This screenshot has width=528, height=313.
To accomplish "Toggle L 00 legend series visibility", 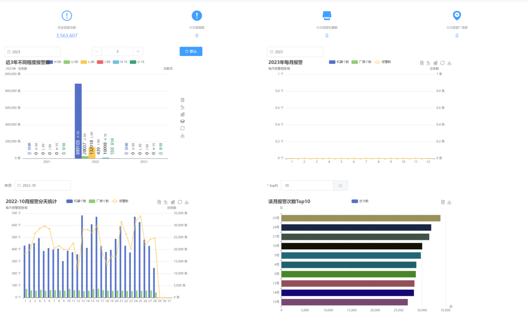I will (x=87, y=62).
